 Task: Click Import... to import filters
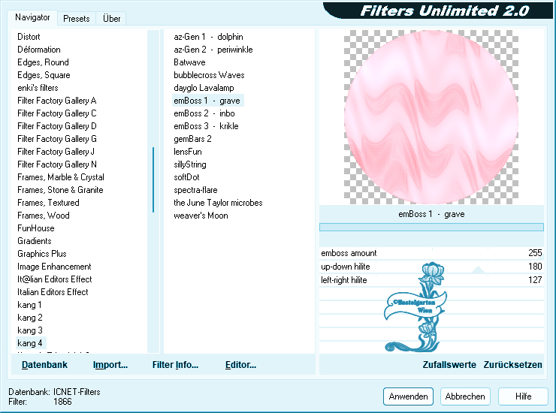(x=110, y=365)
